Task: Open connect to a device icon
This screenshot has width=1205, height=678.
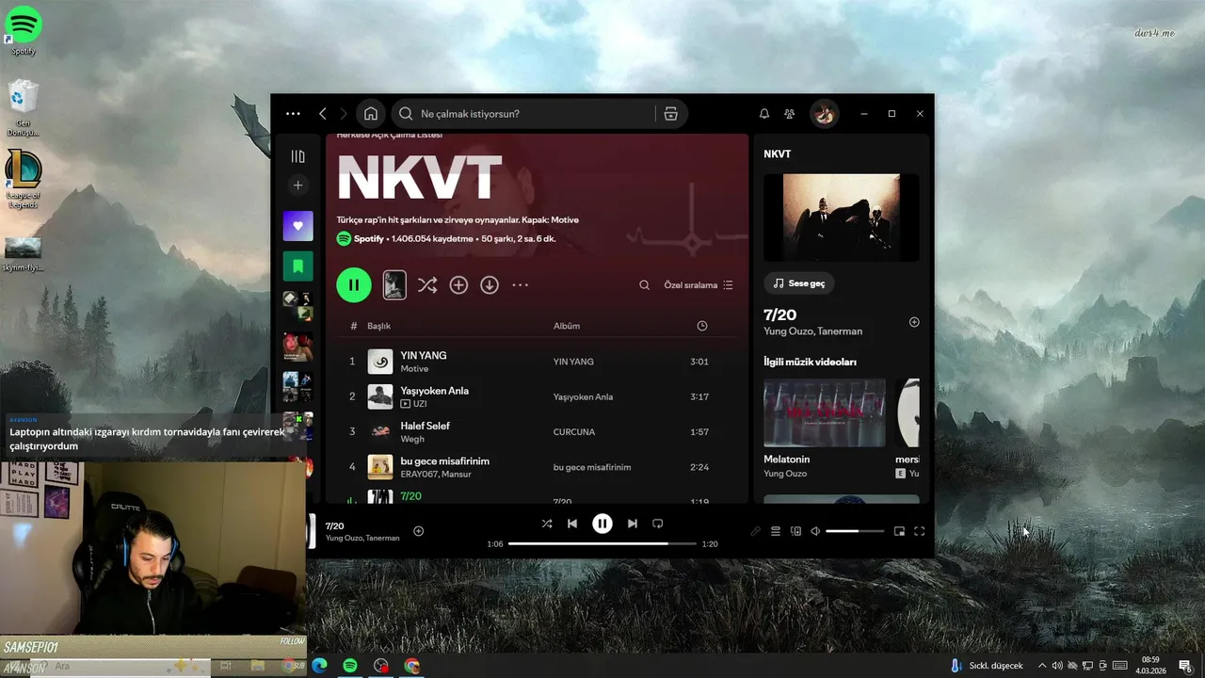Action: point(795,531)
